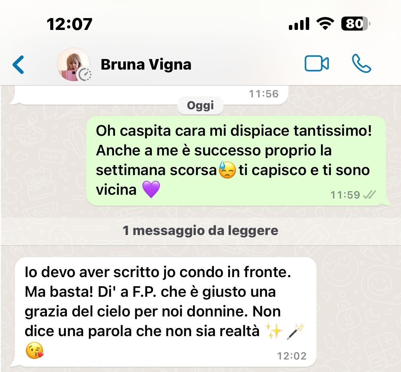Tap the magic wand emoji
401x372 pixels.
pyautogui.click(x=295, y=331)
